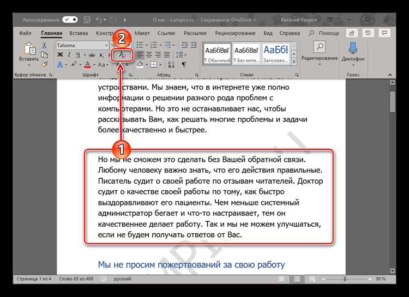This screenshot has width=409, height=297.
Task: Click the Copy icon in clipboard group
Action: 44,54
